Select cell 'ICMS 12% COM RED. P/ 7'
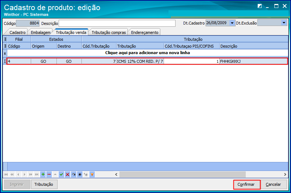Screen dimensions: 291x193 pos(140,61)
